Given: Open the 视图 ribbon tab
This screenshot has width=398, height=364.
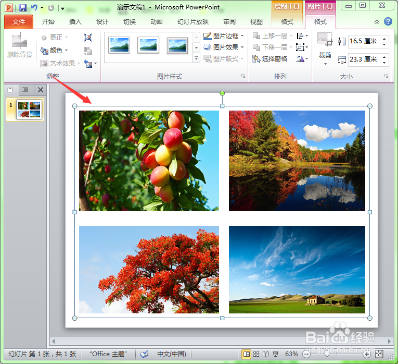Looking at the screenshot, I should pyautogui.click(x=256, y=22).
